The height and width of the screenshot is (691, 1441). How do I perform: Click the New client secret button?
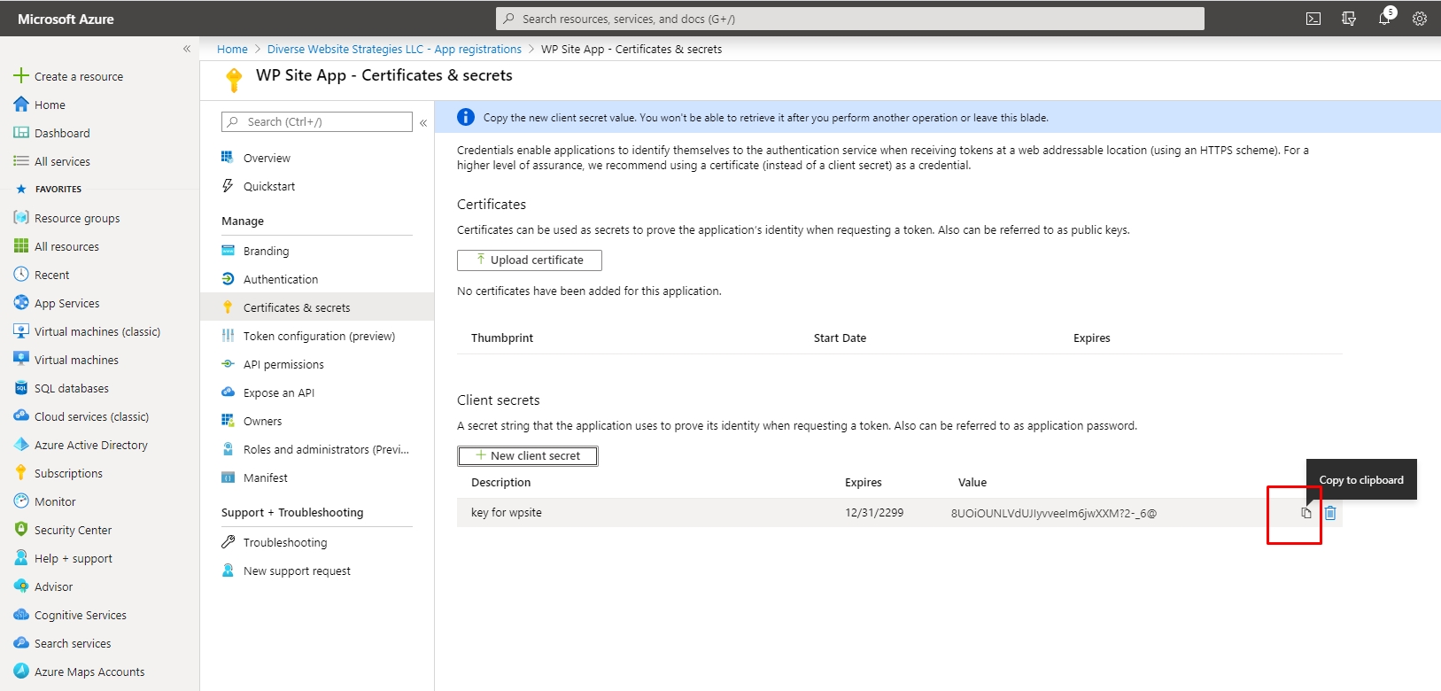528,455
